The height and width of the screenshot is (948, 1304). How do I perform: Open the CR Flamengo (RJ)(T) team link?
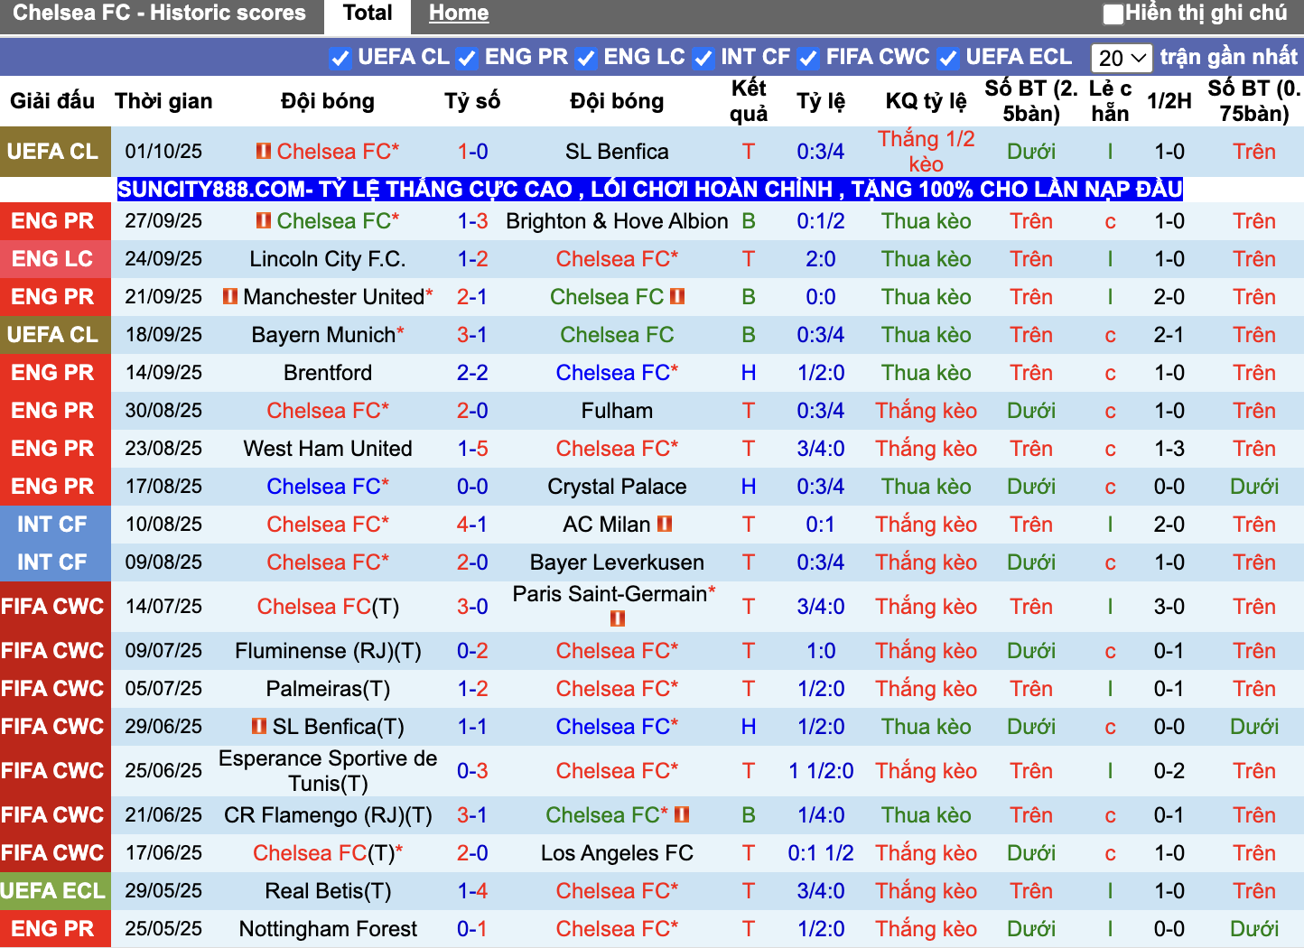pos(328,815)
